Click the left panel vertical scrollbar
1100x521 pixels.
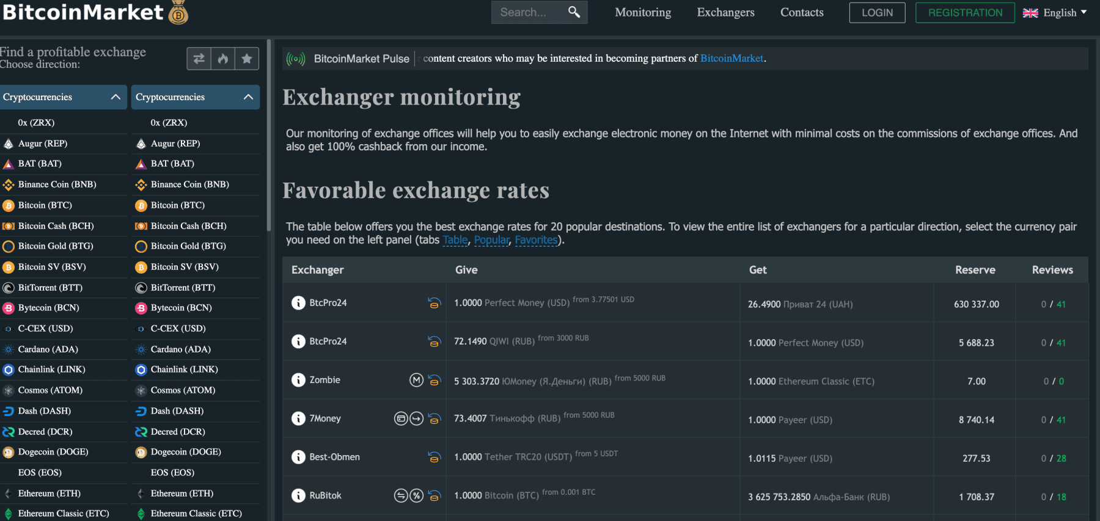click(269, 136)
